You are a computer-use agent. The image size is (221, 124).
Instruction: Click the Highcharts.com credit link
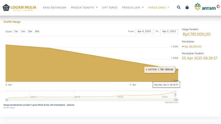pos(171,103)
